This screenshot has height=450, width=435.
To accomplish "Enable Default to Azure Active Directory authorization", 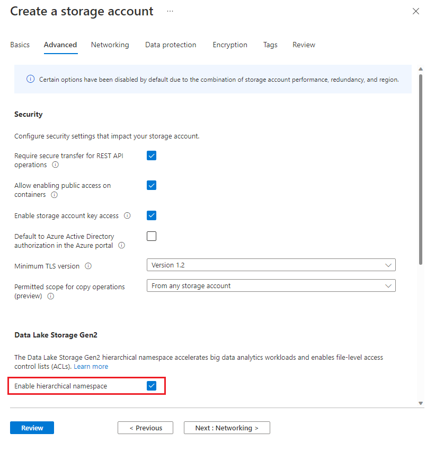I will pyautogui.click(x=152, y=236).
